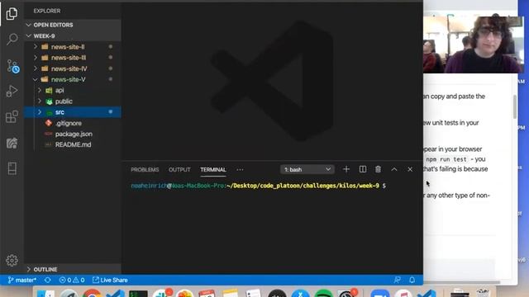This screenshot has height=297, width=529.
Task: Collapse the news-site-V folder chevron
Action: coord(36,79)
